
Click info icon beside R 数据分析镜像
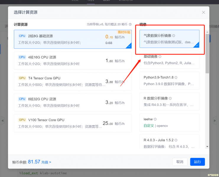tap(170, 99)
